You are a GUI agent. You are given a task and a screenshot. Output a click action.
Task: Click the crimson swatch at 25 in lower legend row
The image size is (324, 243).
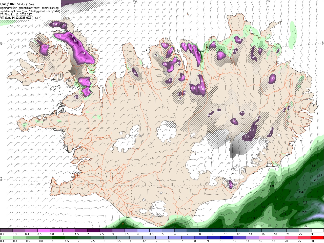tap(304, 238)
